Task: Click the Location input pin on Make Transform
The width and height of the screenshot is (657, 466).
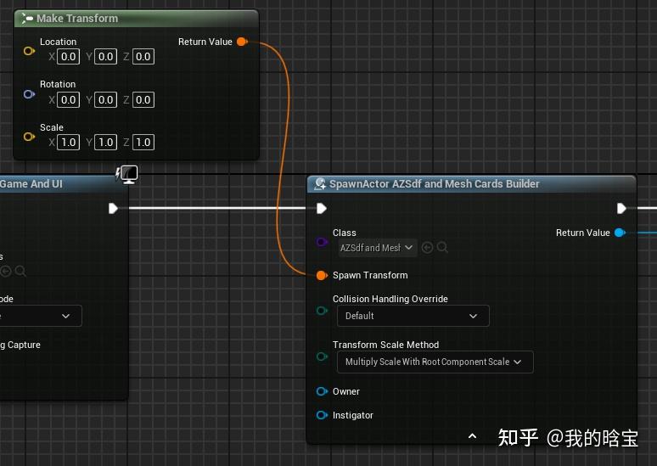Action: (x=29, y=51)
